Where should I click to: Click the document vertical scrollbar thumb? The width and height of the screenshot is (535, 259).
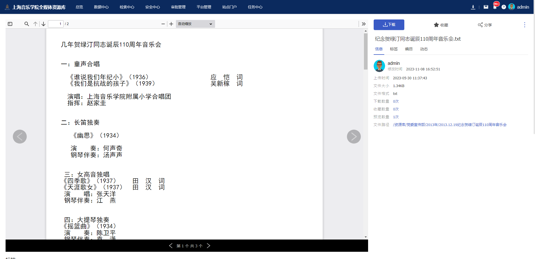(366, 51)
